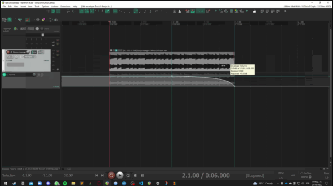Open the playback rate dropdown near the transport
The image size is (333, 186).
[x=326, y=177]
